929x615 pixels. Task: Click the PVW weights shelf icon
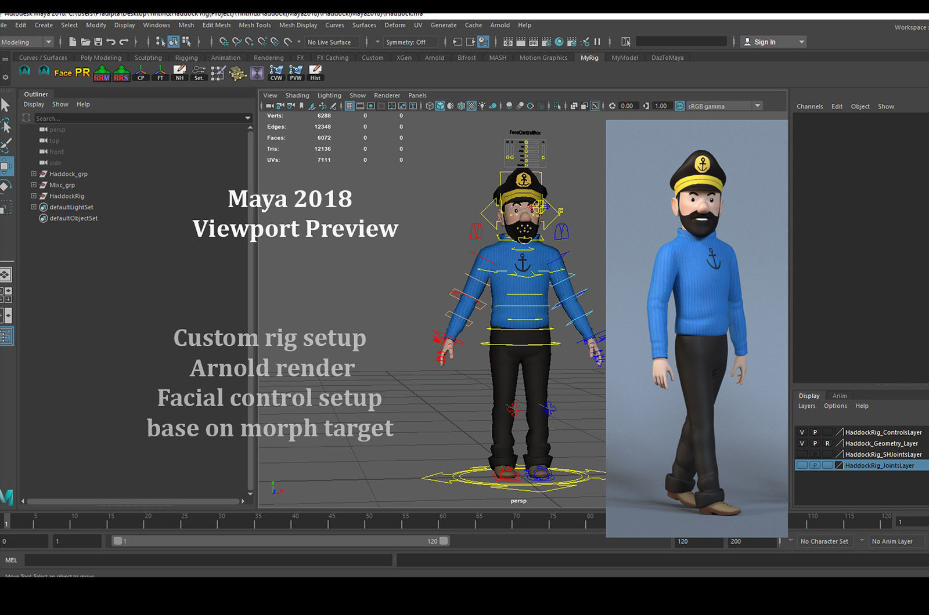(x=296, y=73)
